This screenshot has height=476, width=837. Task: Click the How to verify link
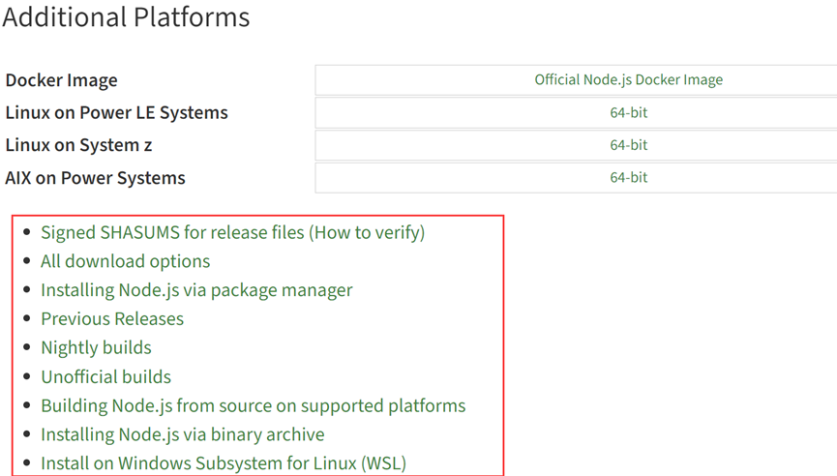(x=367, y=232)
